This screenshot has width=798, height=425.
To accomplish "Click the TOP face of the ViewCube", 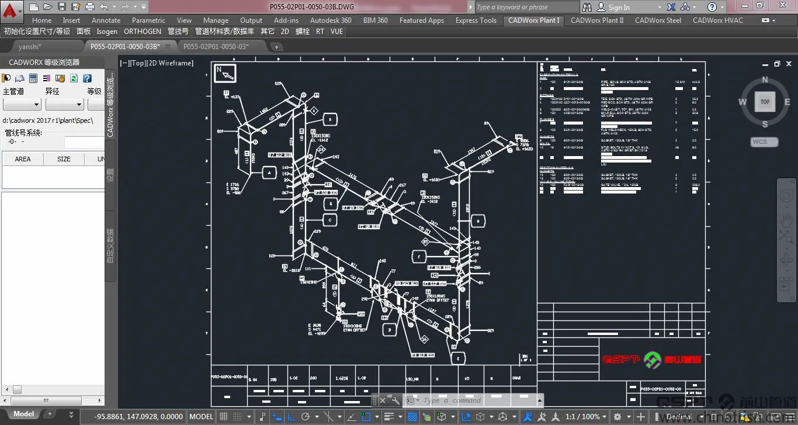I will coord(765,101).
